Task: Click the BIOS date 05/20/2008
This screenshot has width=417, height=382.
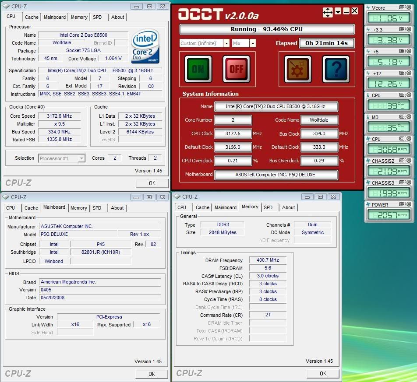Action: [100, 298]
